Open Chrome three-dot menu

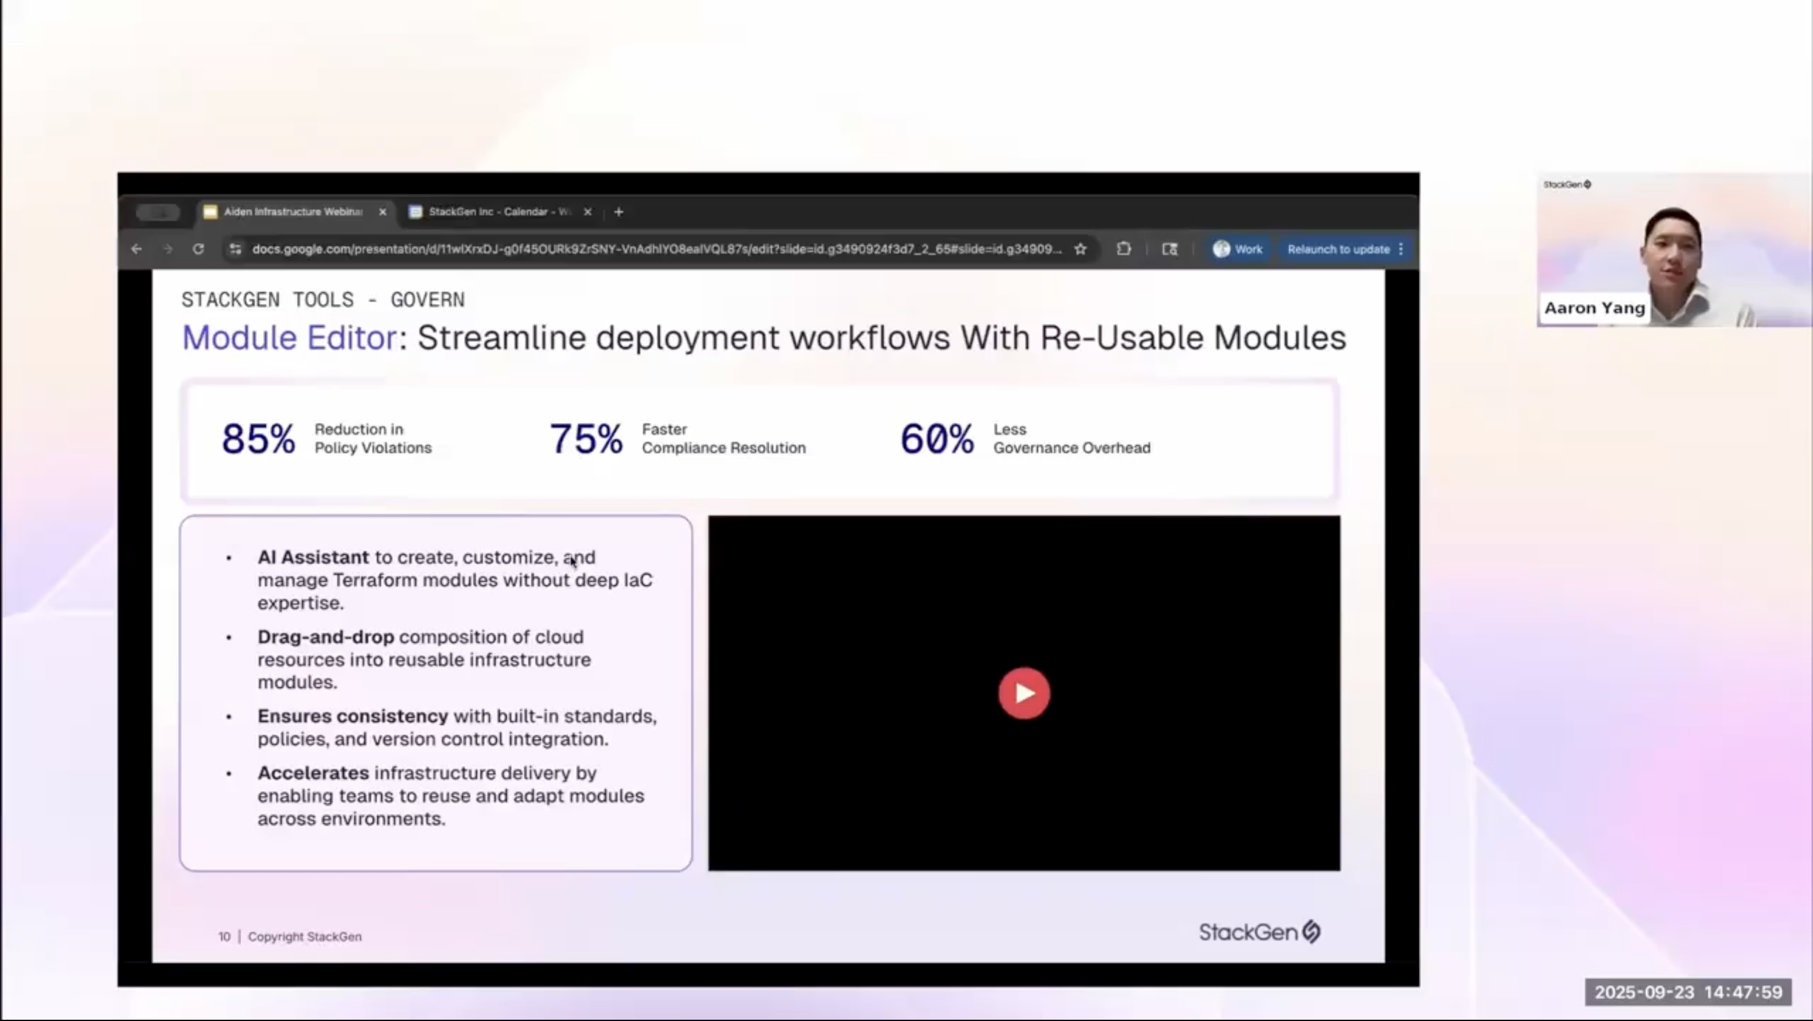click(1401, 249)
